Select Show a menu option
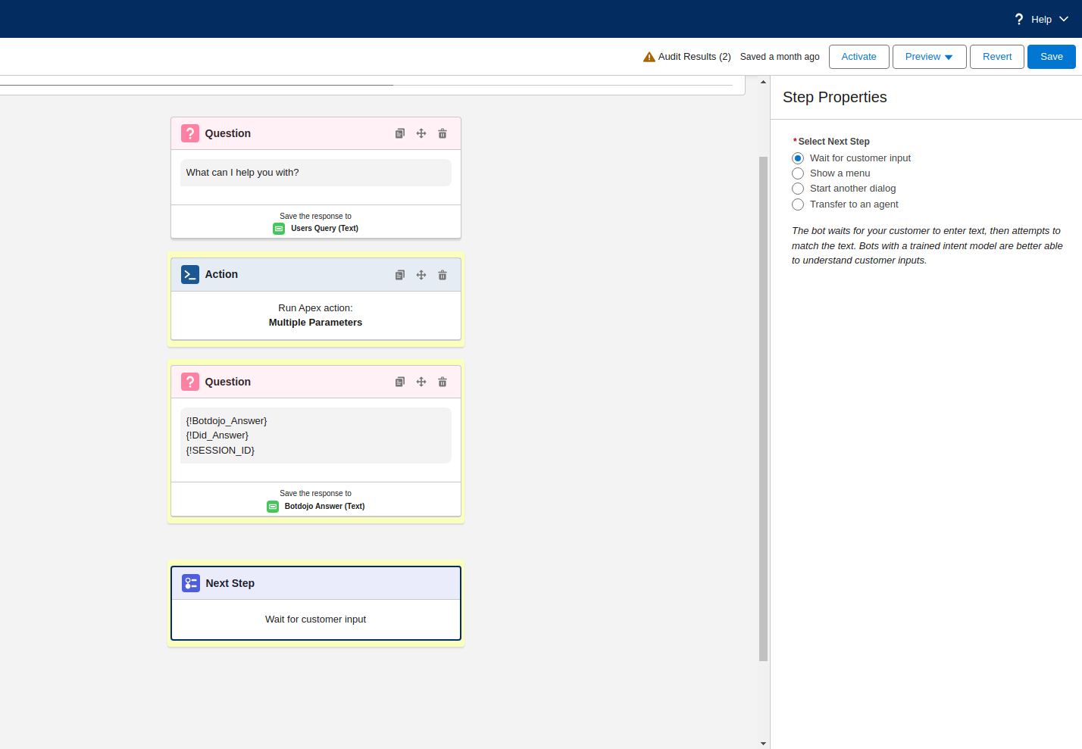This screenshot has height=749, width=1082. [798, 173]
